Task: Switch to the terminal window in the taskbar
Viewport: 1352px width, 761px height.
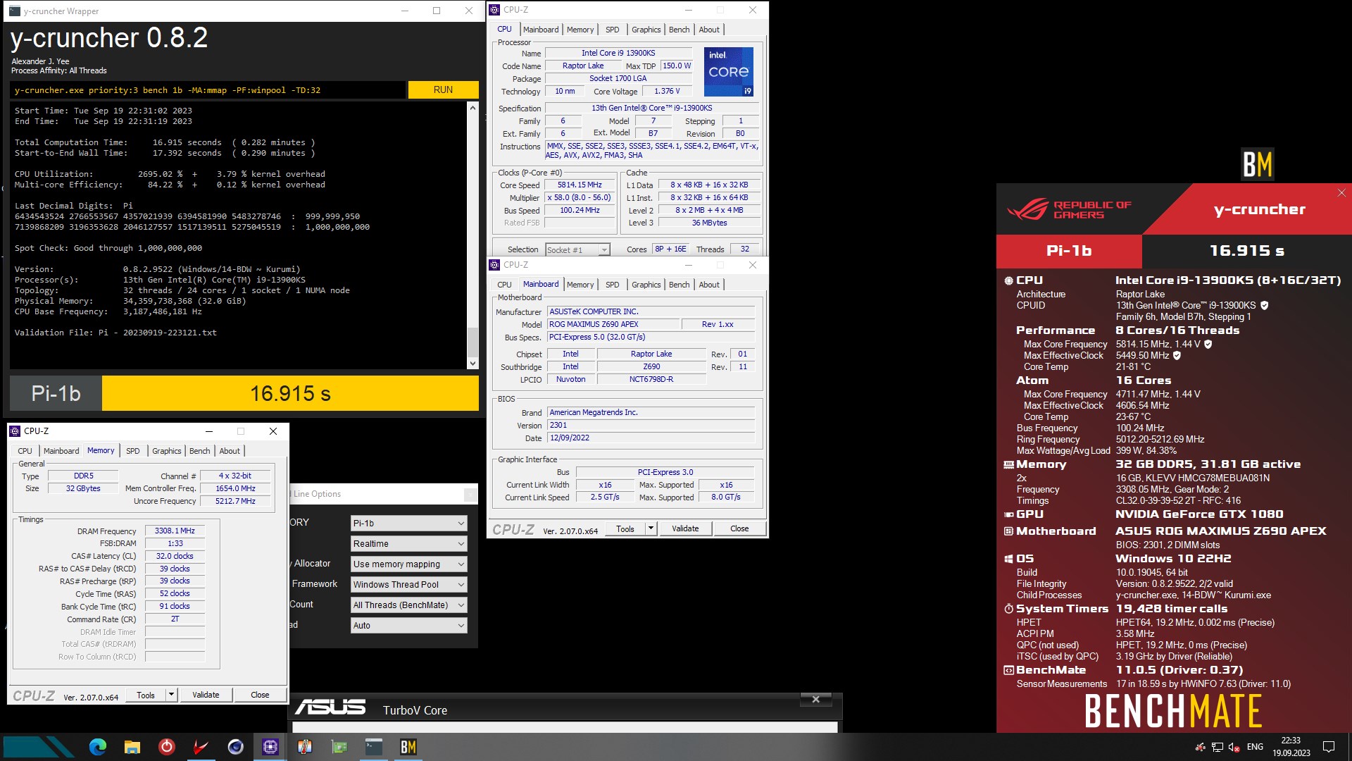Action: tap(373, 747)
